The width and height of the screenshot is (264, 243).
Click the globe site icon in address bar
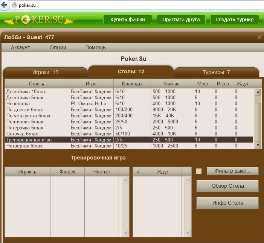[x=14, y=5]
